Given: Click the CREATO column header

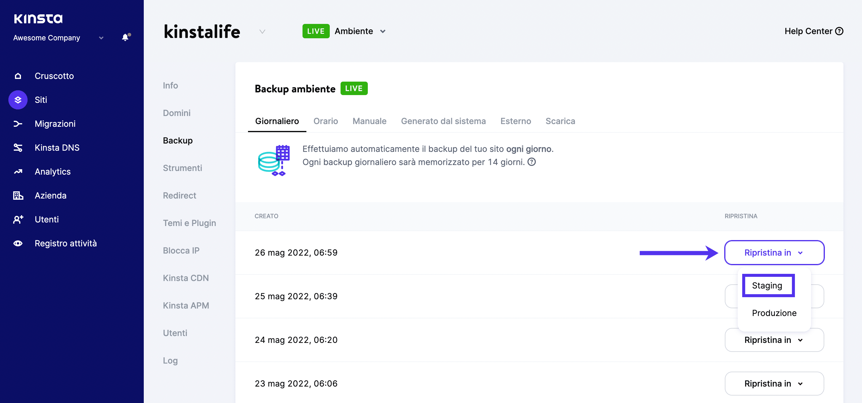Looking at the screenshot, I should coord(266,216).
